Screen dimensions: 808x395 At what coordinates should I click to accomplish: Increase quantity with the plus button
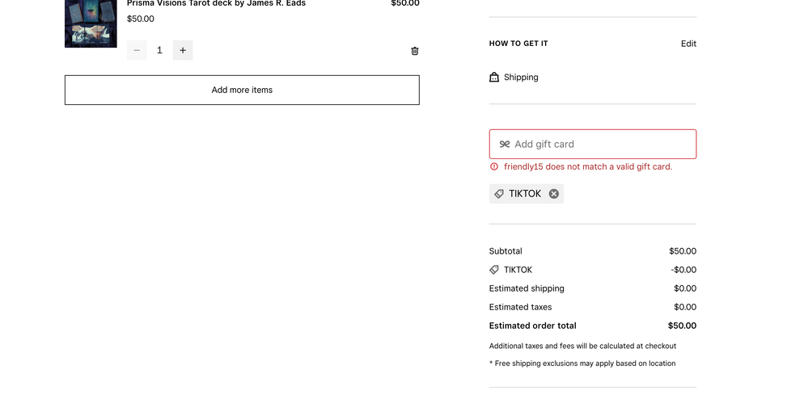(183, 51)
